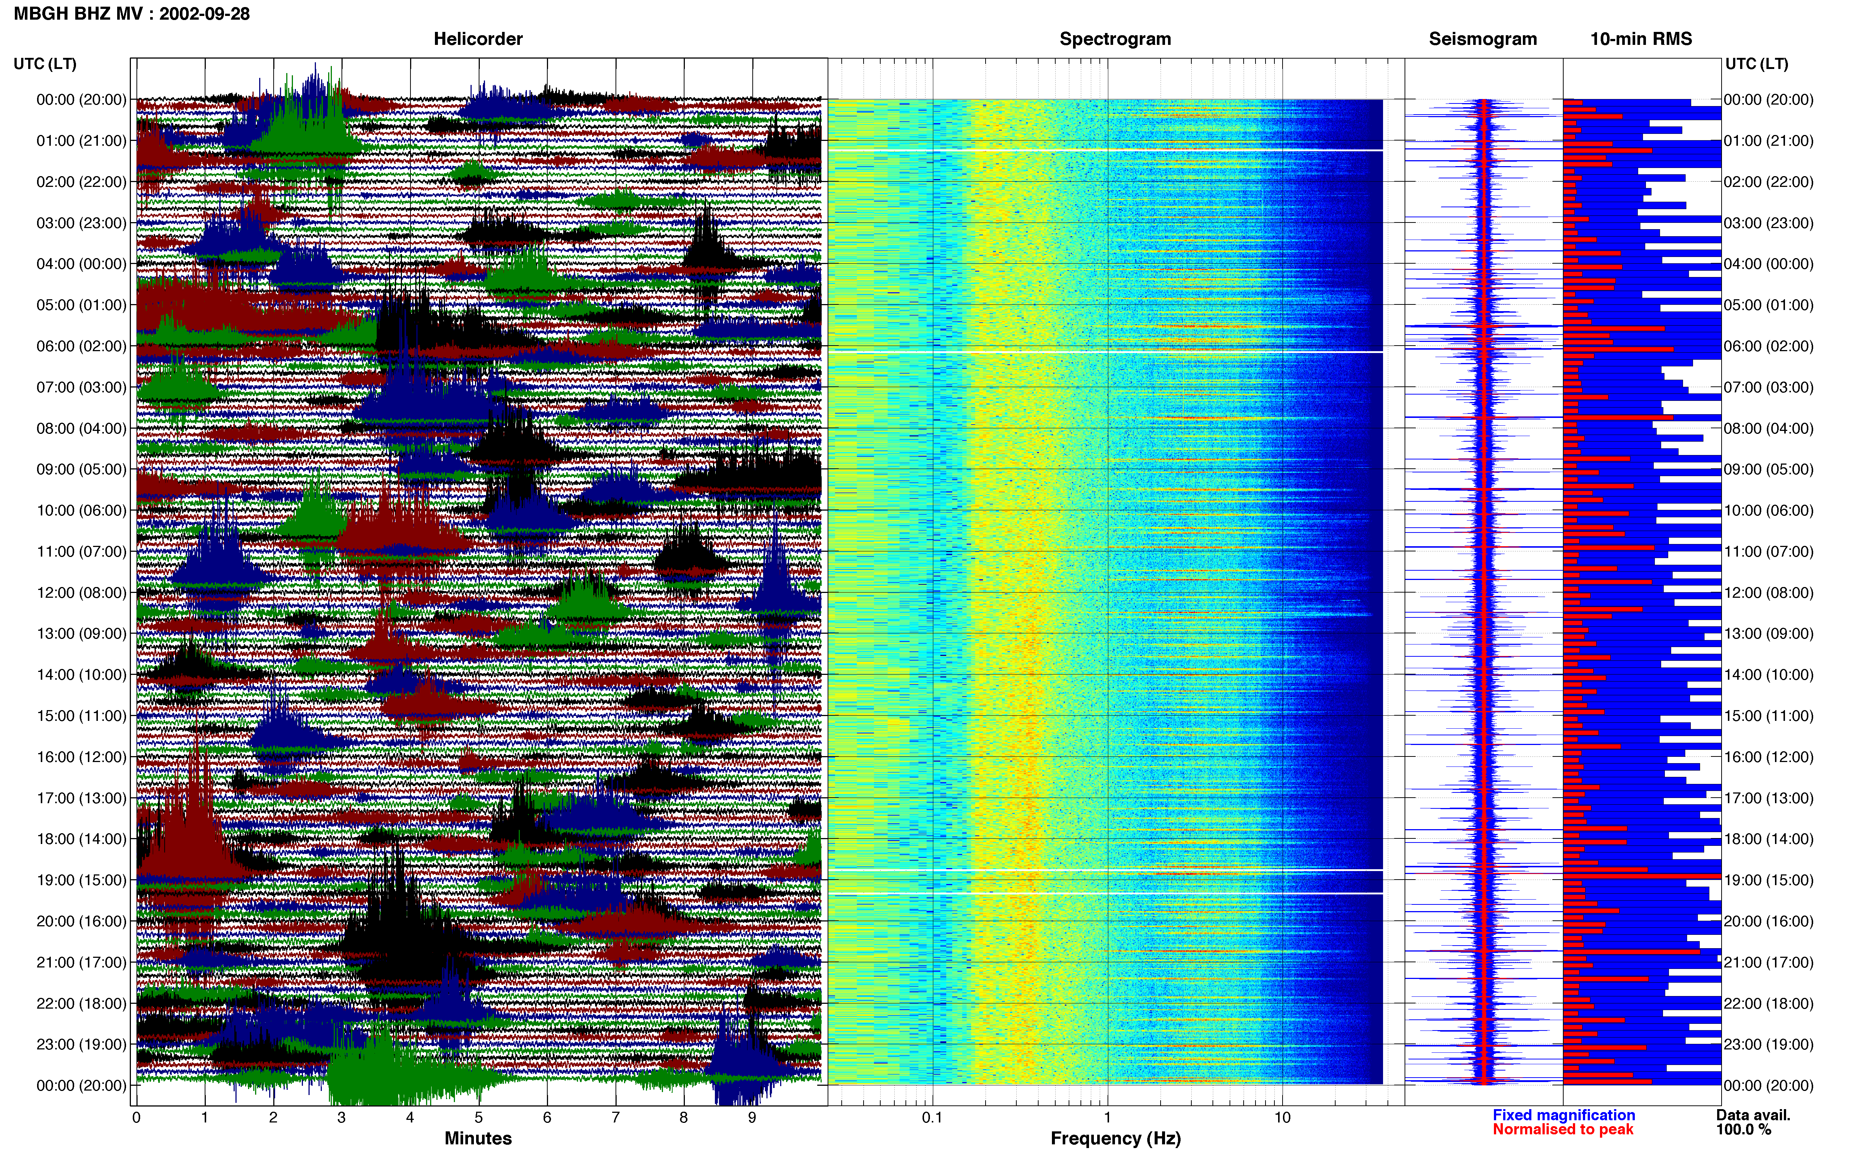
Task: Click left axis label '04:00 (00:00)'
Action: 82,264
